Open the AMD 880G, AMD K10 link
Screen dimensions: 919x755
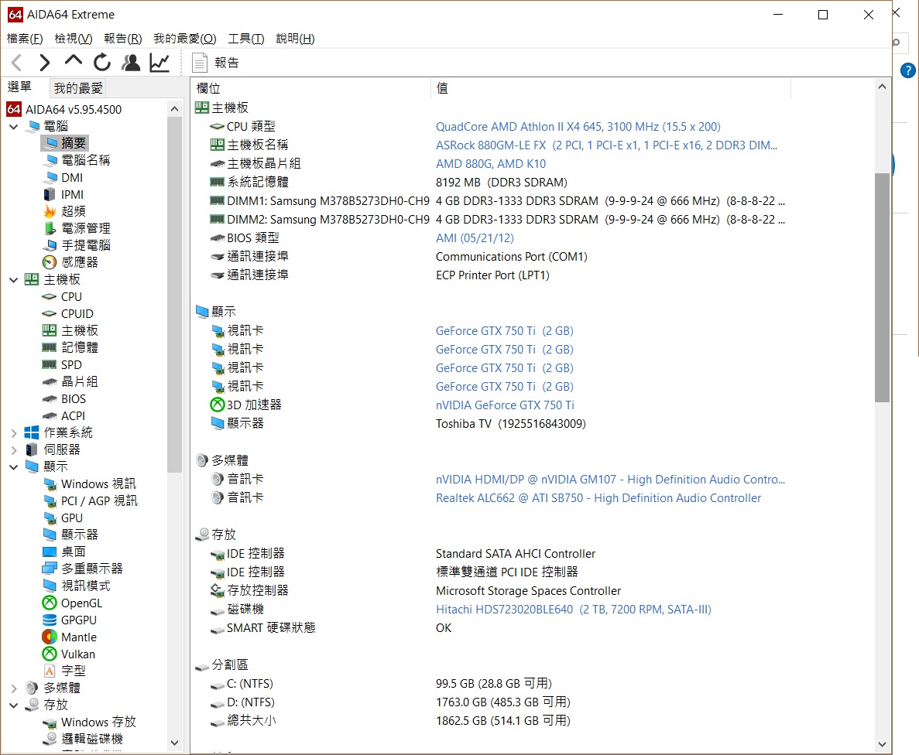click(491, 164)
